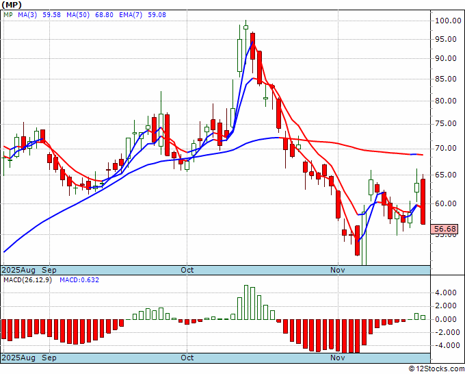Click the Oct marker on price timeline
465x374 pixels.
187,270
